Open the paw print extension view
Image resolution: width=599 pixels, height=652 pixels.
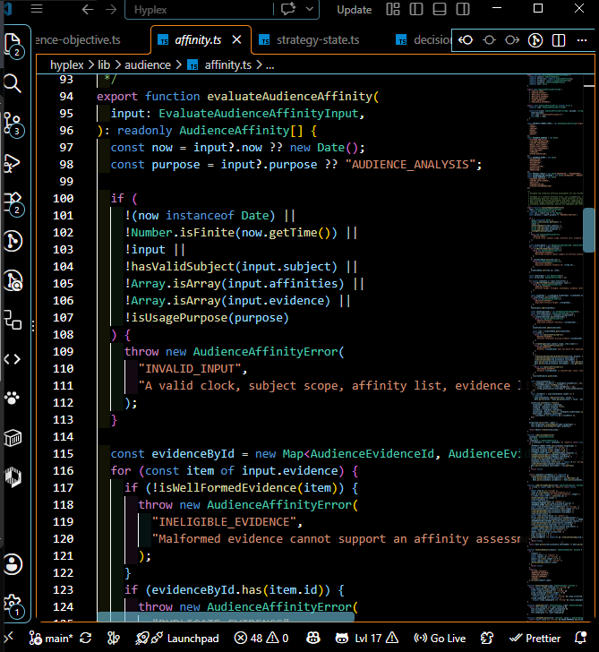point(12,398)
